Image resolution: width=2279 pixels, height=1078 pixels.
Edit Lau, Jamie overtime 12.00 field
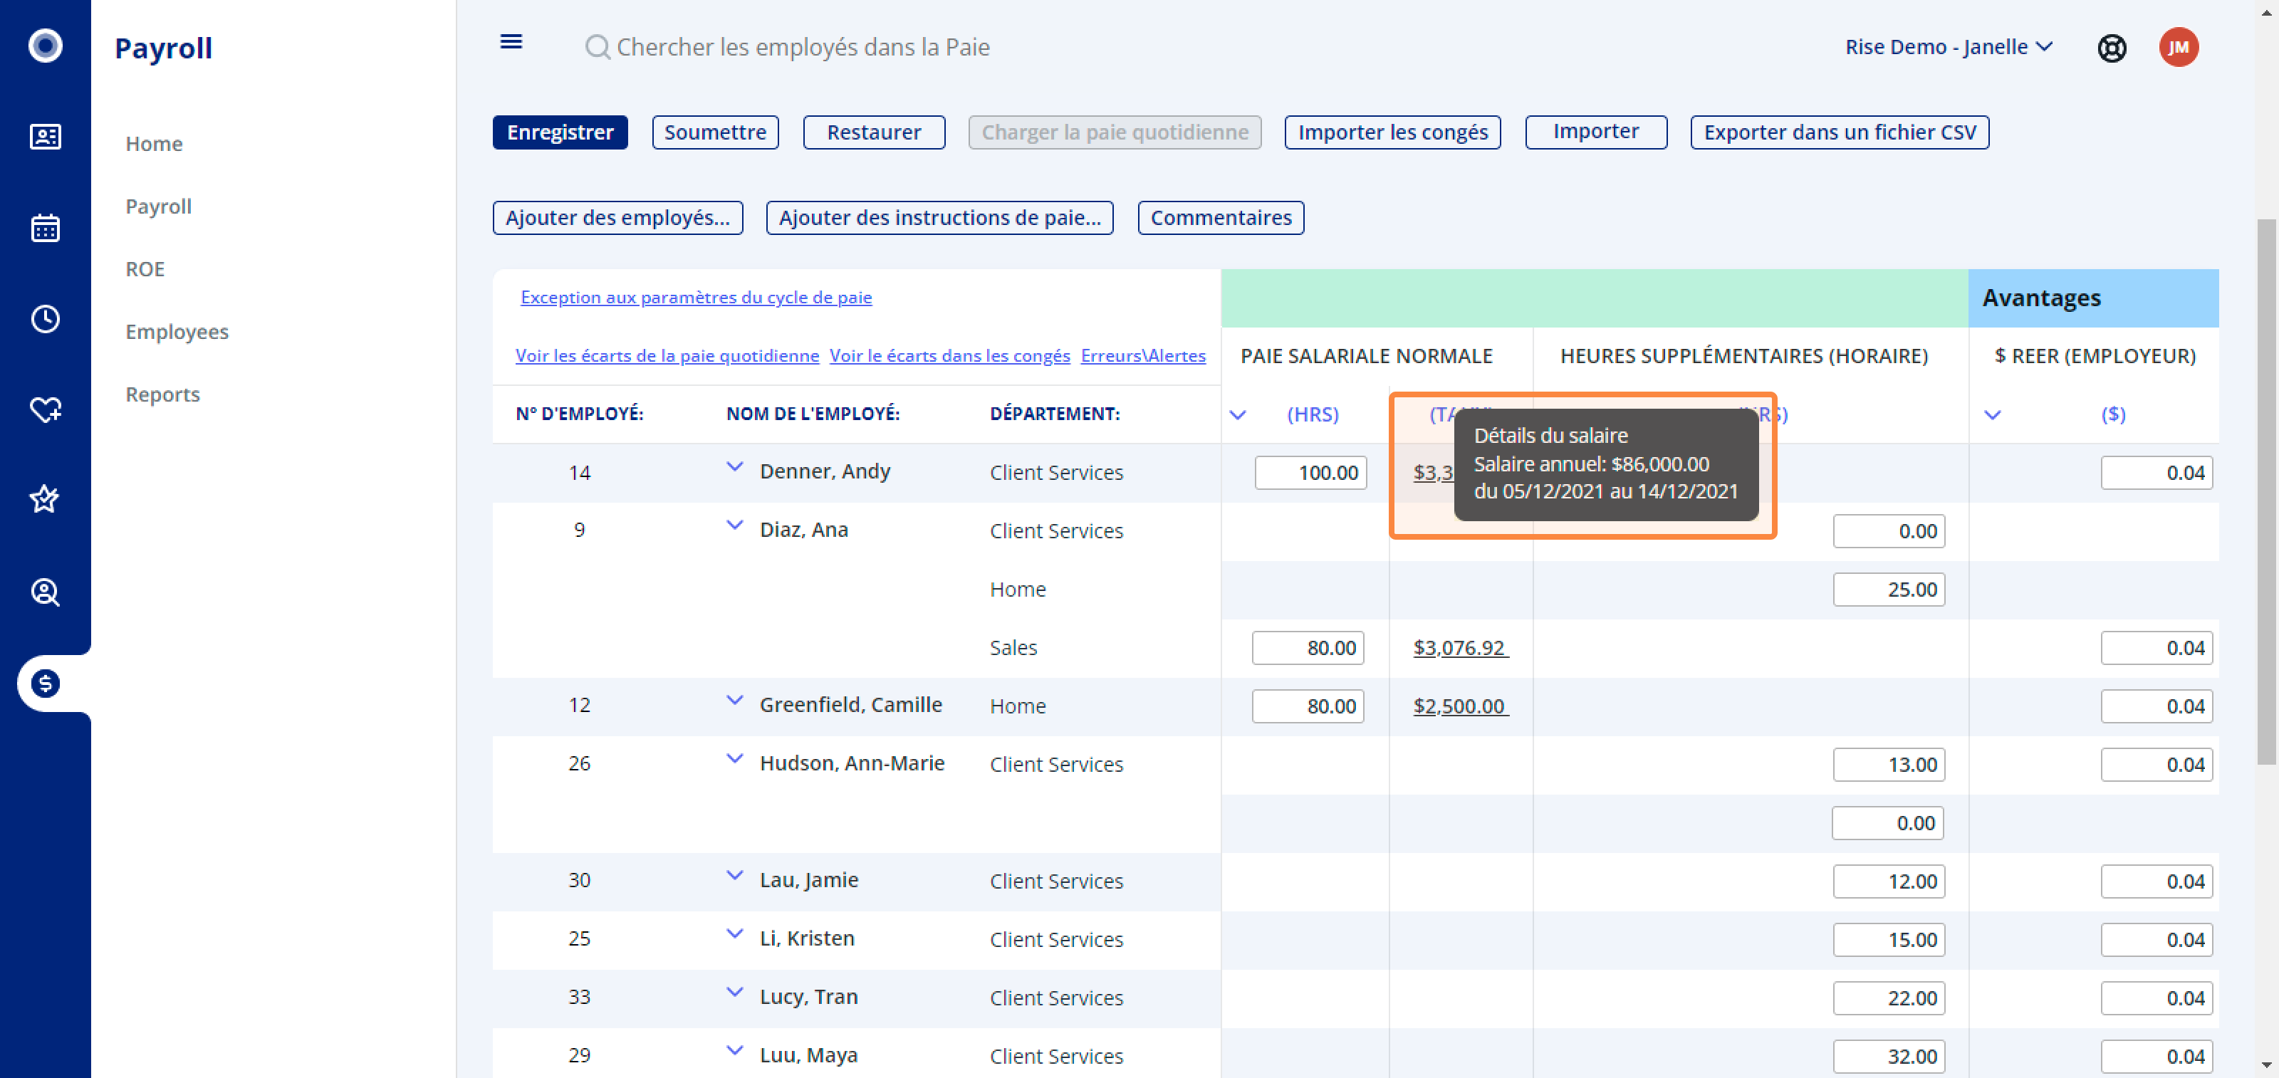[1889, 881]
